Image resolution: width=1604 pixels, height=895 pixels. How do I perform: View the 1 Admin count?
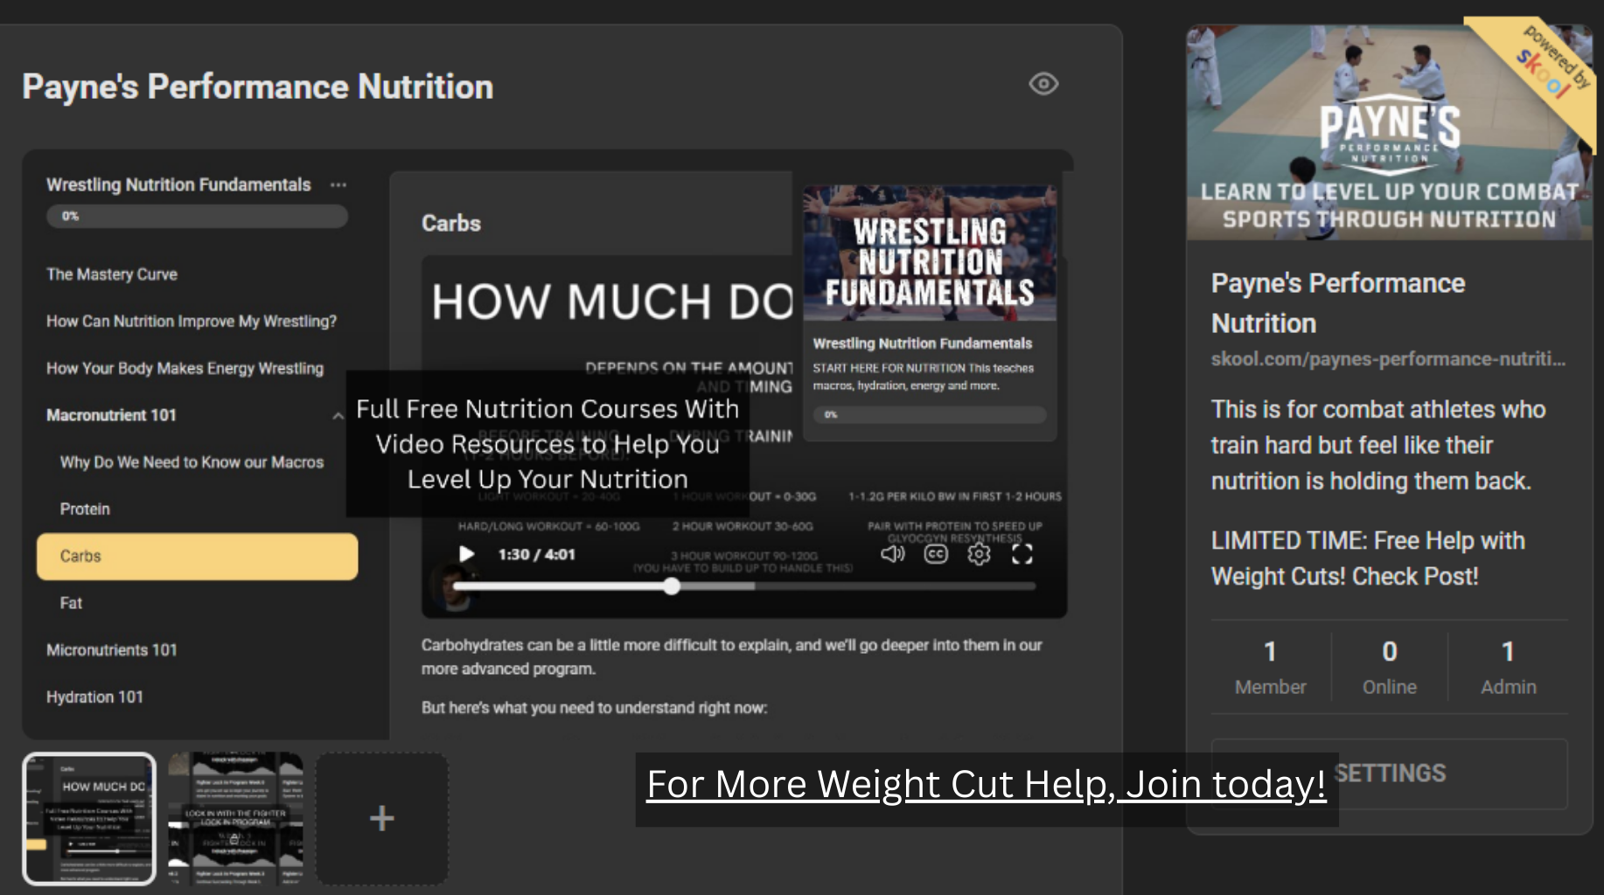pos(1509,668)
